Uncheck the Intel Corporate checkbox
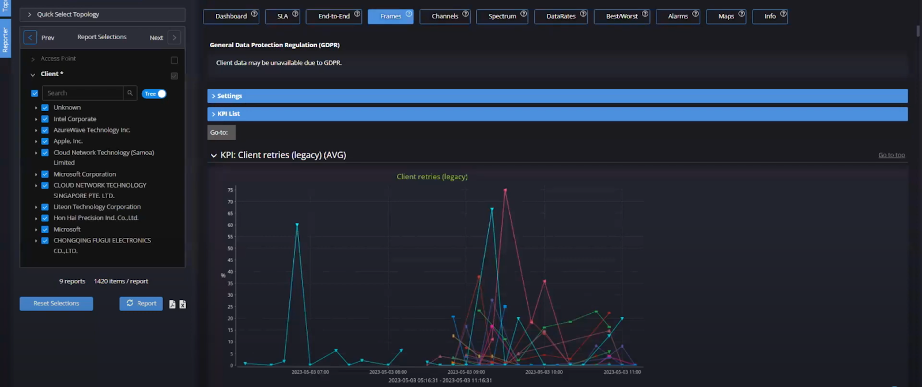 tap(45, 119)
